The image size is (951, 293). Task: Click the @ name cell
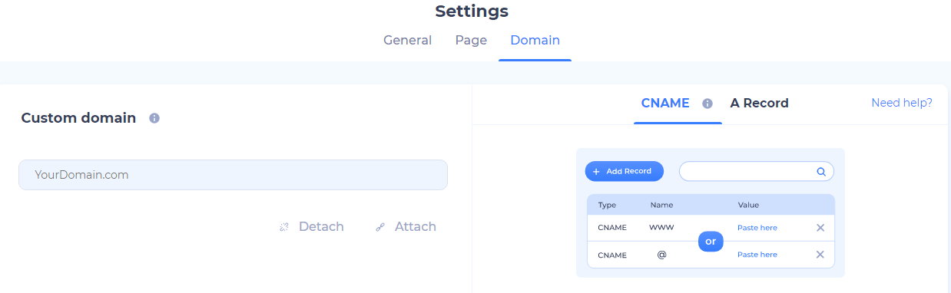click(x=661, y=255)
